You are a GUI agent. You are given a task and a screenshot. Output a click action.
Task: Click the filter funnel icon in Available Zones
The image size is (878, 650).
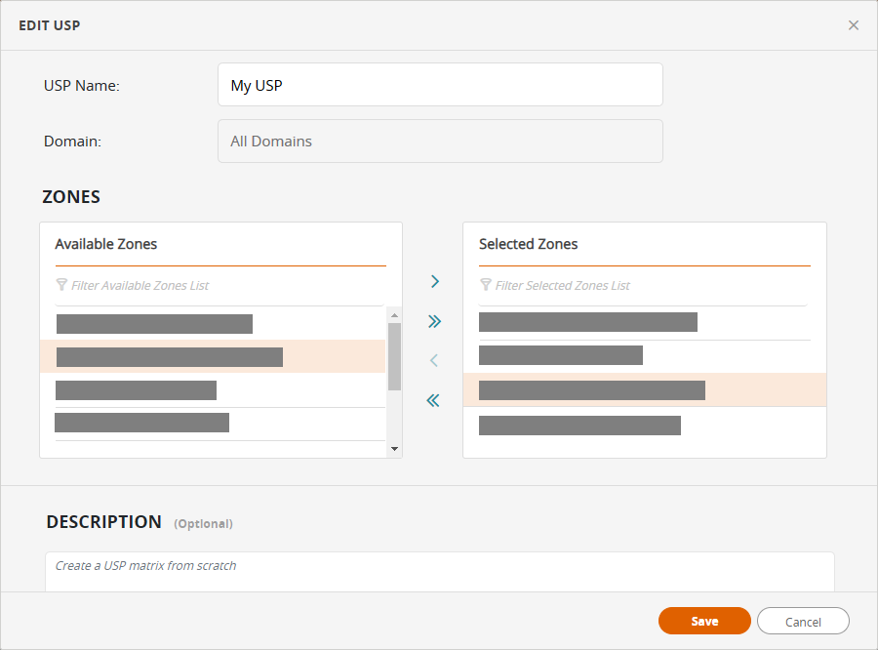point(62,286)
